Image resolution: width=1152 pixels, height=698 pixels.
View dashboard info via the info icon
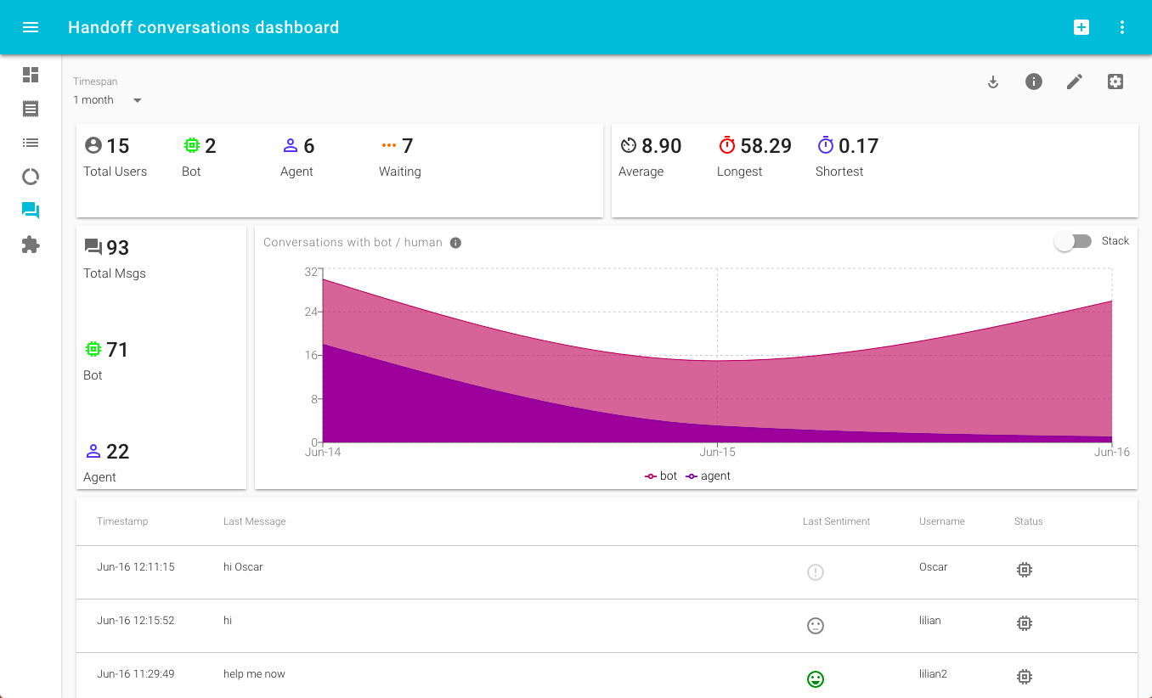click(1033, 82)
